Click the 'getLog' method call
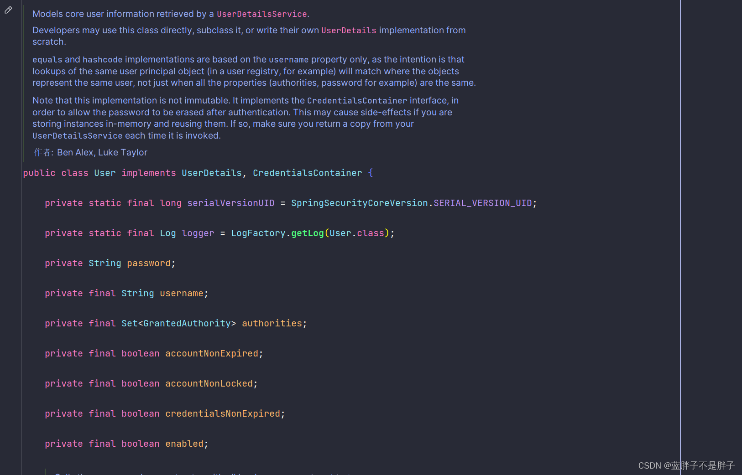 coord(308,233)
